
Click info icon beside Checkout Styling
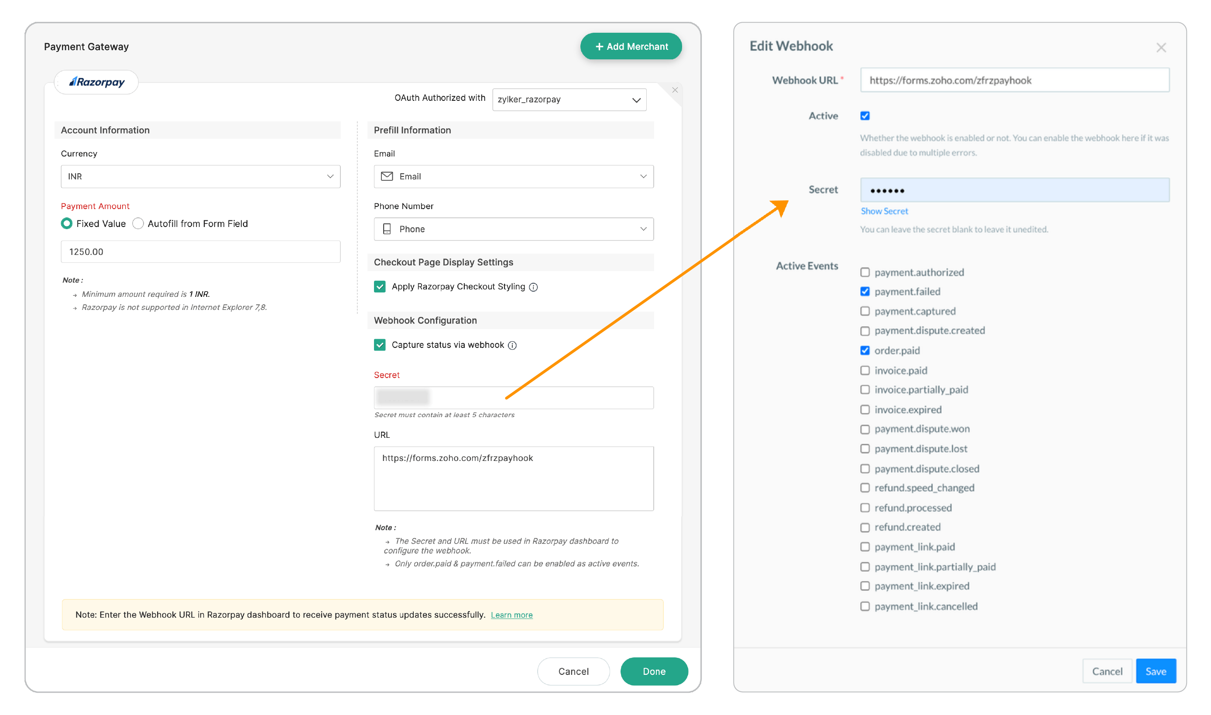(533, 287)
